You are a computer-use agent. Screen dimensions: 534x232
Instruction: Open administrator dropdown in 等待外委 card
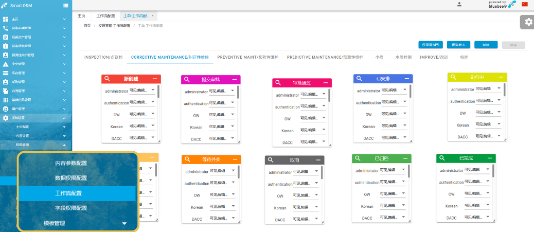(x=222, y=171)
